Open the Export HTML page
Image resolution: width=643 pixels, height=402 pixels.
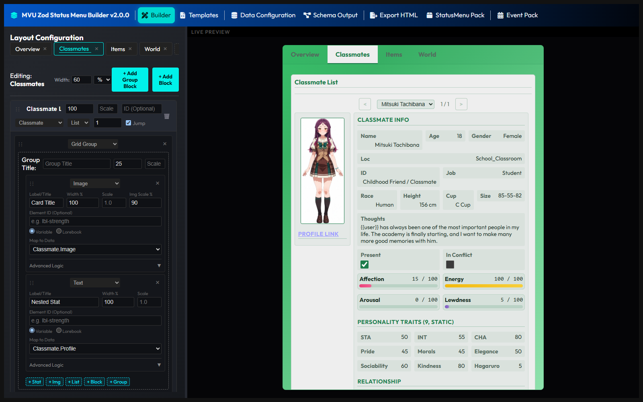[394, 15]
